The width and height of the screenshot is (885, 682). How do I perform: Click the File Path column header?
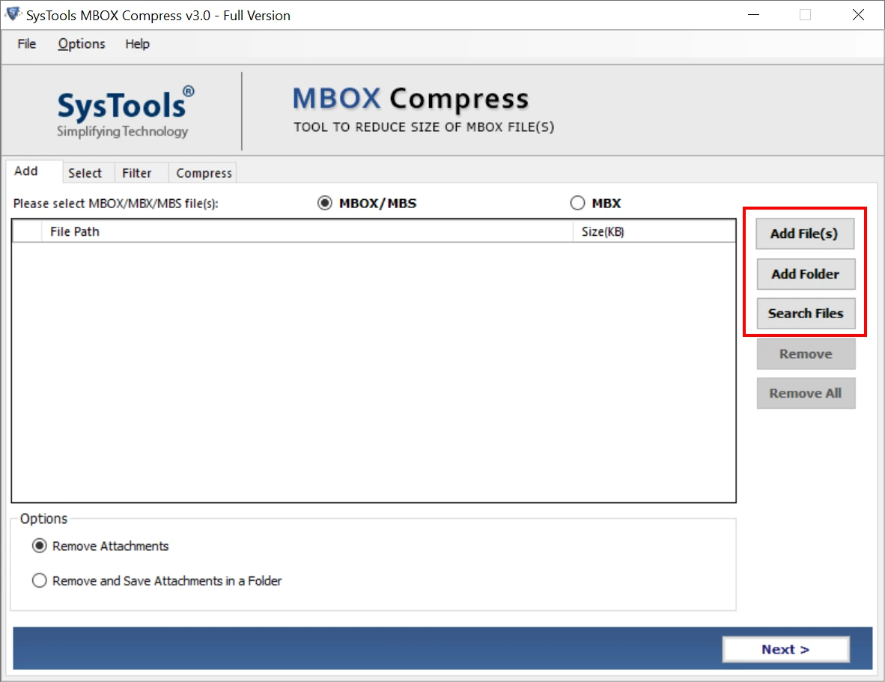307,231
